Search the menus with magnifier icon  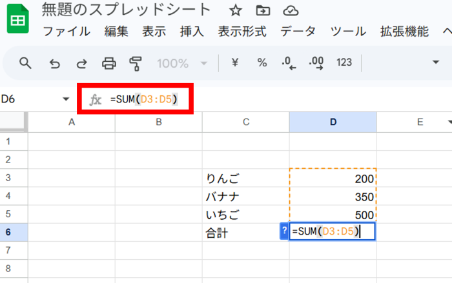click(25, 63)
